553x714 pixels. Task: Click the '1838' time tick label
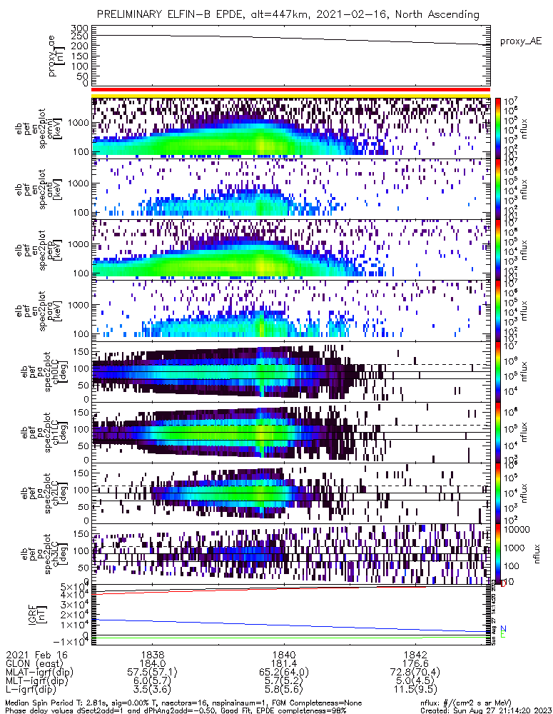click(x=153, y=654)
